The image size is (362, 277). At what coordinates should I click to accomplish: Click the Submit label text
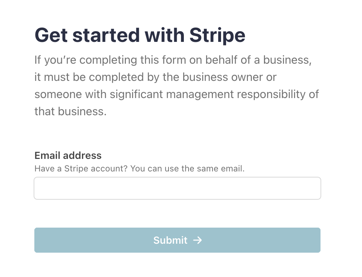point(170,240)
